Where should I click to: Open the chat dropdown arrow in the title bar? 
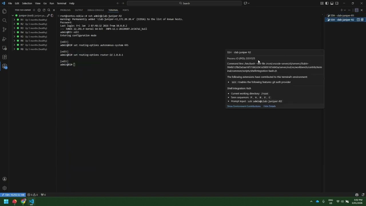pos(249,3)
